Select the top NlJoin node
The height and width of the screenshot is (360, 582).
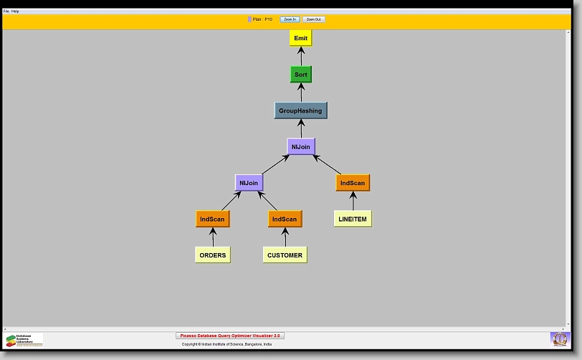point(300,146)
